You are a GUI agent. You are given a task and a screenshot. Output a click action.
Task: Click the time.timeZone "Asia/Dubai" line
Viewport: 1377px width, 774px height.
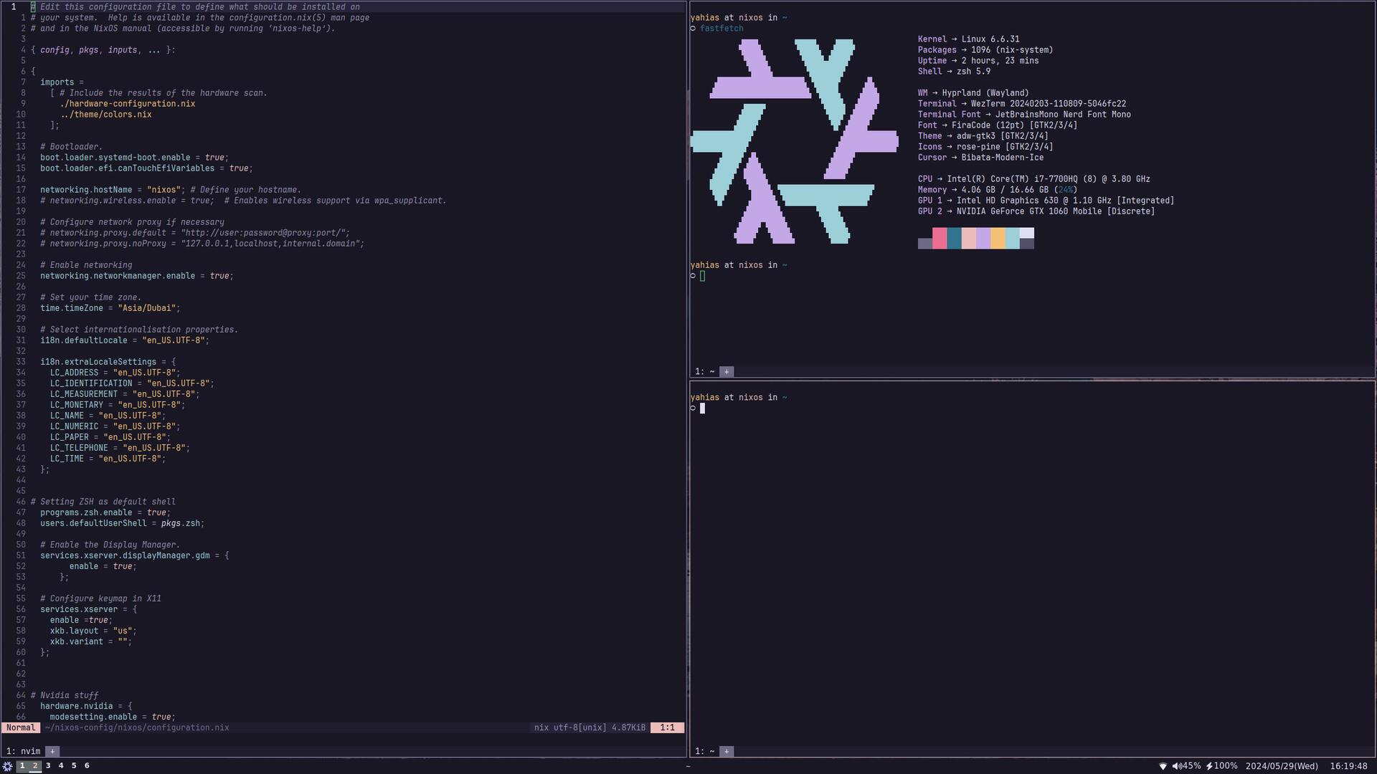[110, 308]
